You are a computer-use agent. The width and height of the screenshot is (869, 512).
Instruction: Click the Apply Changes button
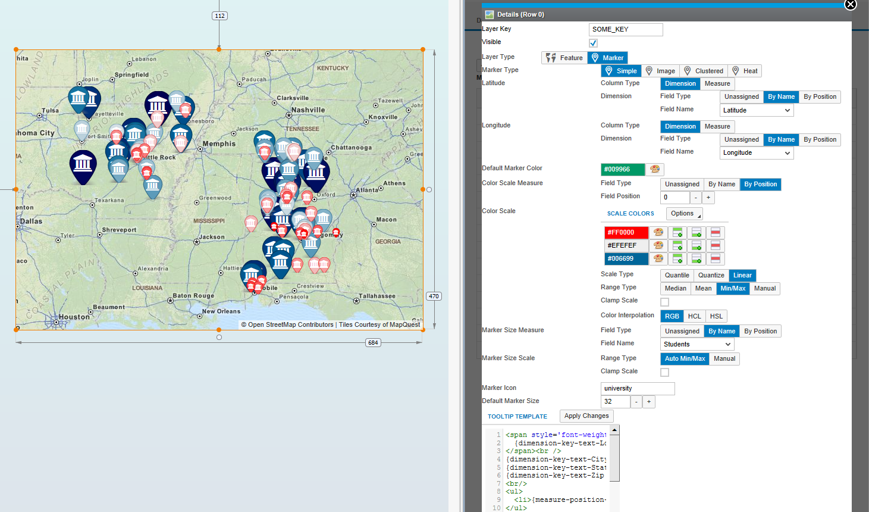pyautogui.click(x=586, y=416)
